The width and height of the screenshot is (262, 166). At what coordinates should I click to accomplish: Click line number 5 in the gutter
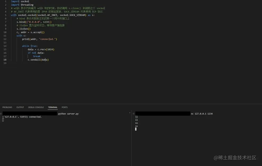coord(6,15)
